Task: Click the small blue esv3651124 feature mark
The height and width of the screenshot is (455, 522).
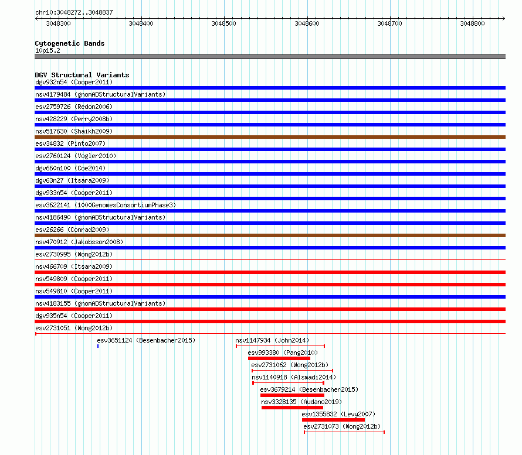Action: pos(98,346)
